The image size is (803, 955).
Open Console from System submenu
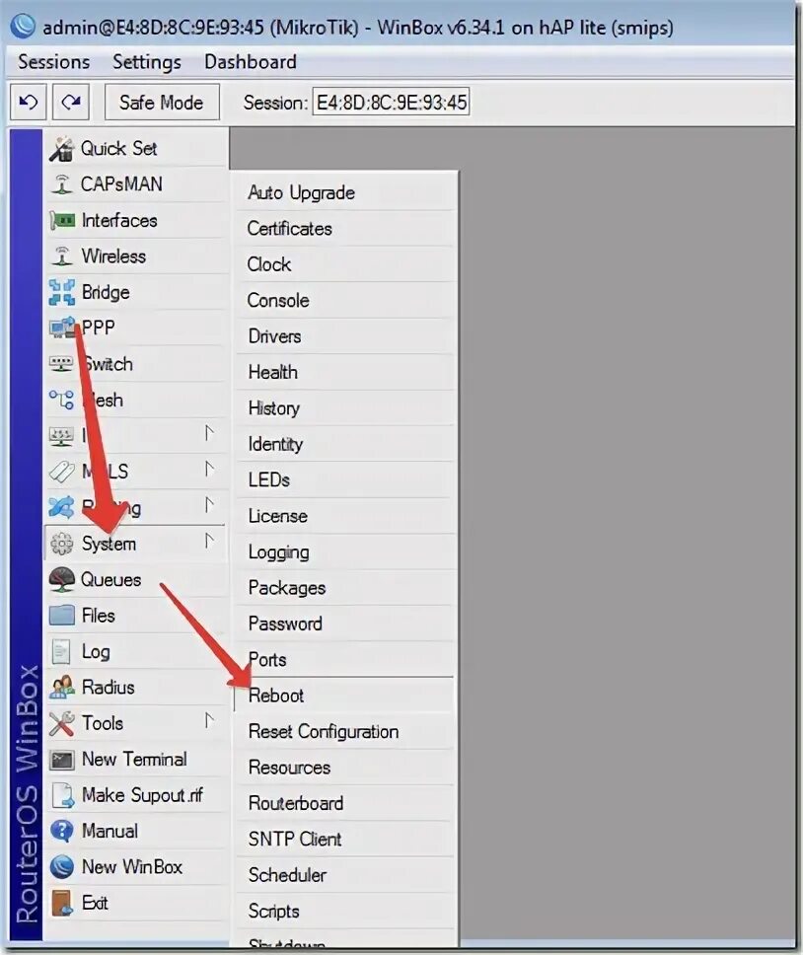[344, 300]
